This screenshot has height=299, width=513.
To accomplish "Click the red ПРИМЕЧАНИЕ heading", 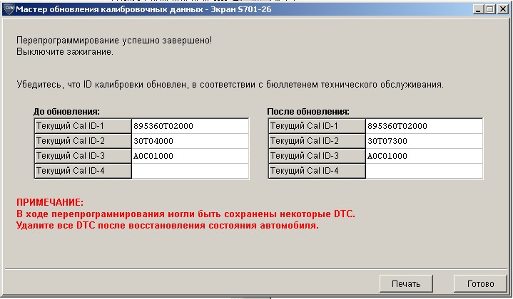I will coord(50,202).
